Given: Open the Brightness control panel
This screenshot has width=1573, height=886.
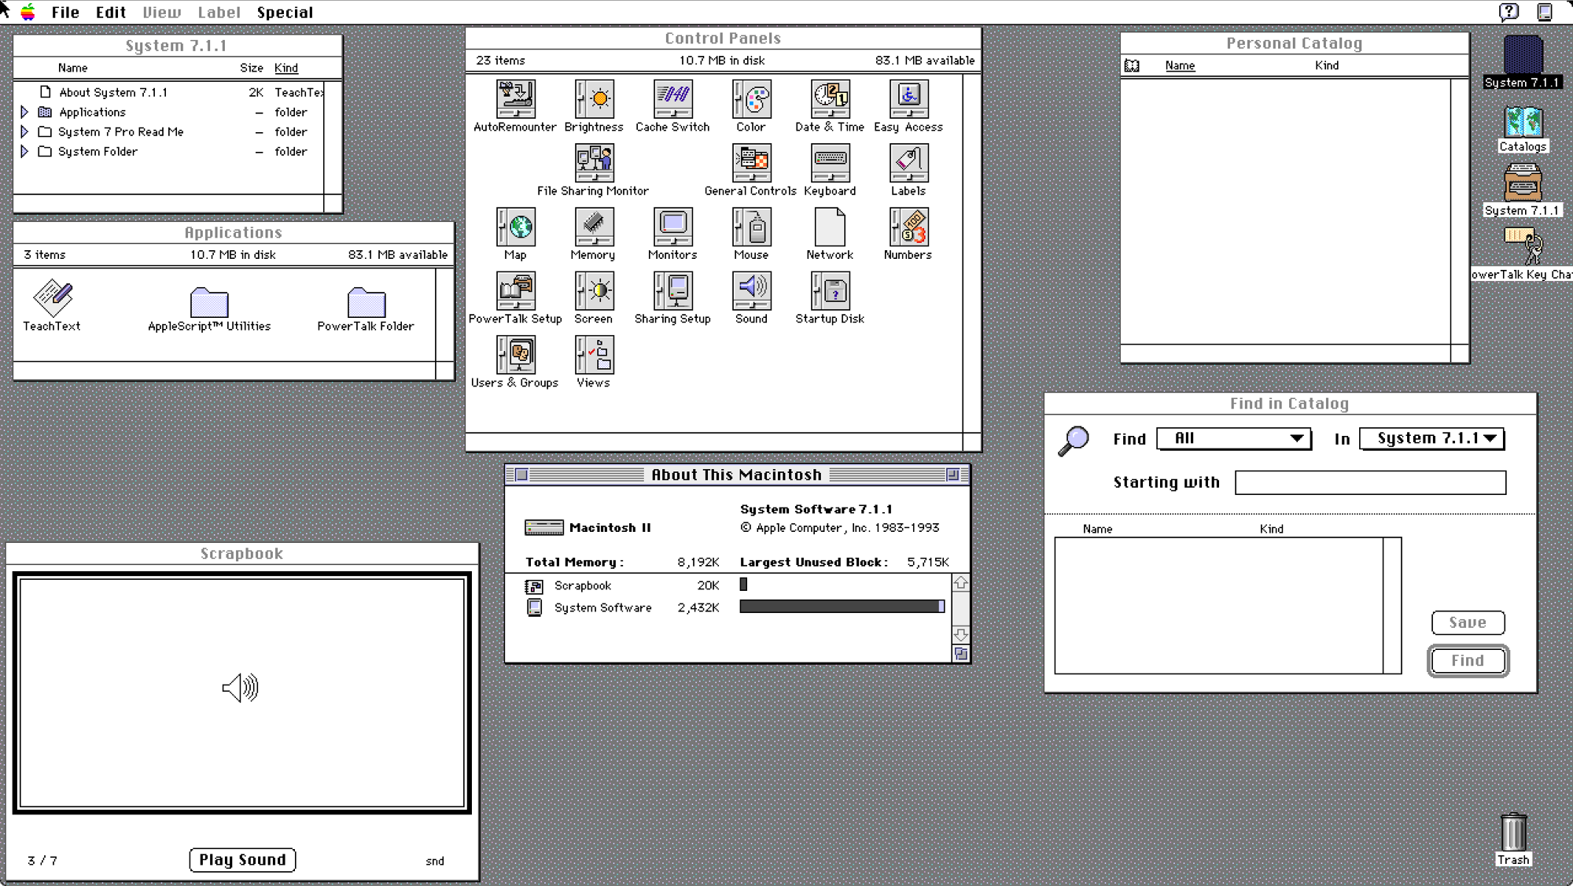Looking at the screenshot, I should [x=594, y=99].
